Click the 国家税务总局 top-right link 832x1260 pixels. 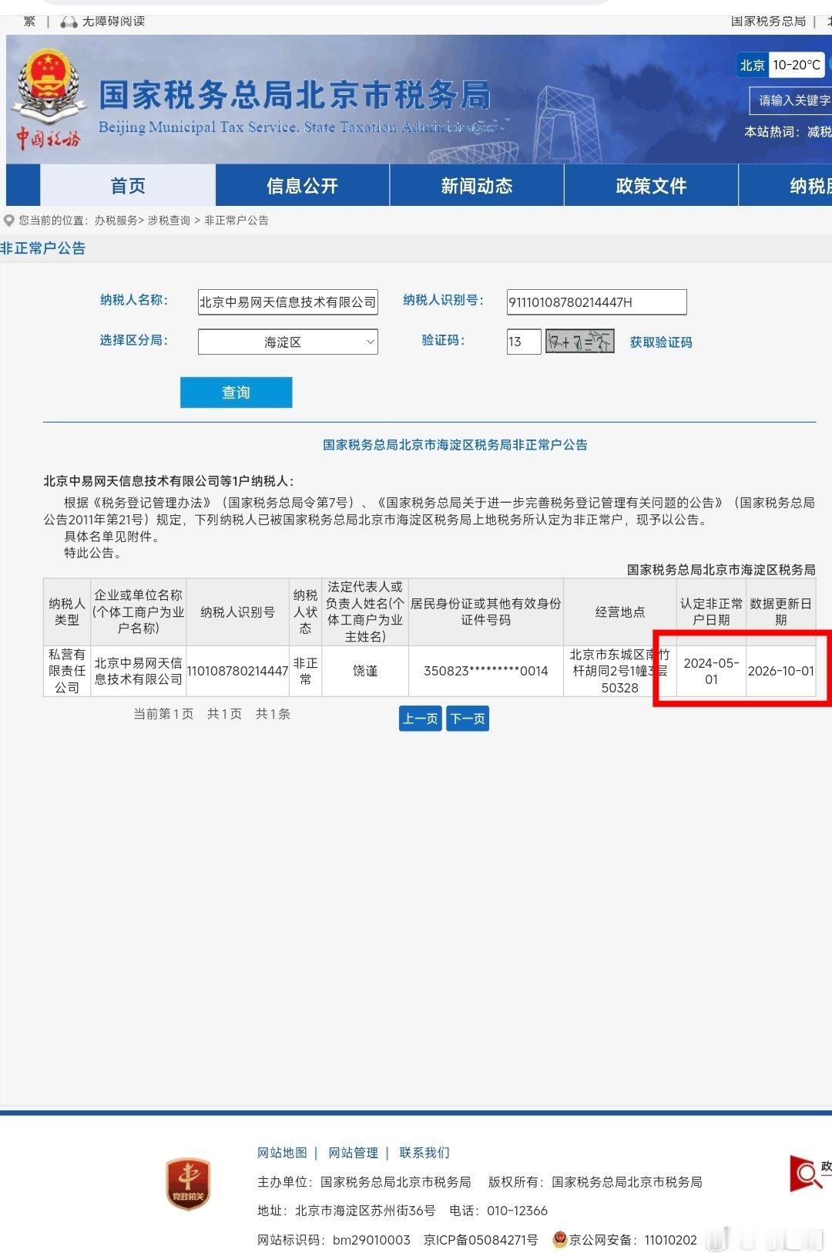pos(768,22)
